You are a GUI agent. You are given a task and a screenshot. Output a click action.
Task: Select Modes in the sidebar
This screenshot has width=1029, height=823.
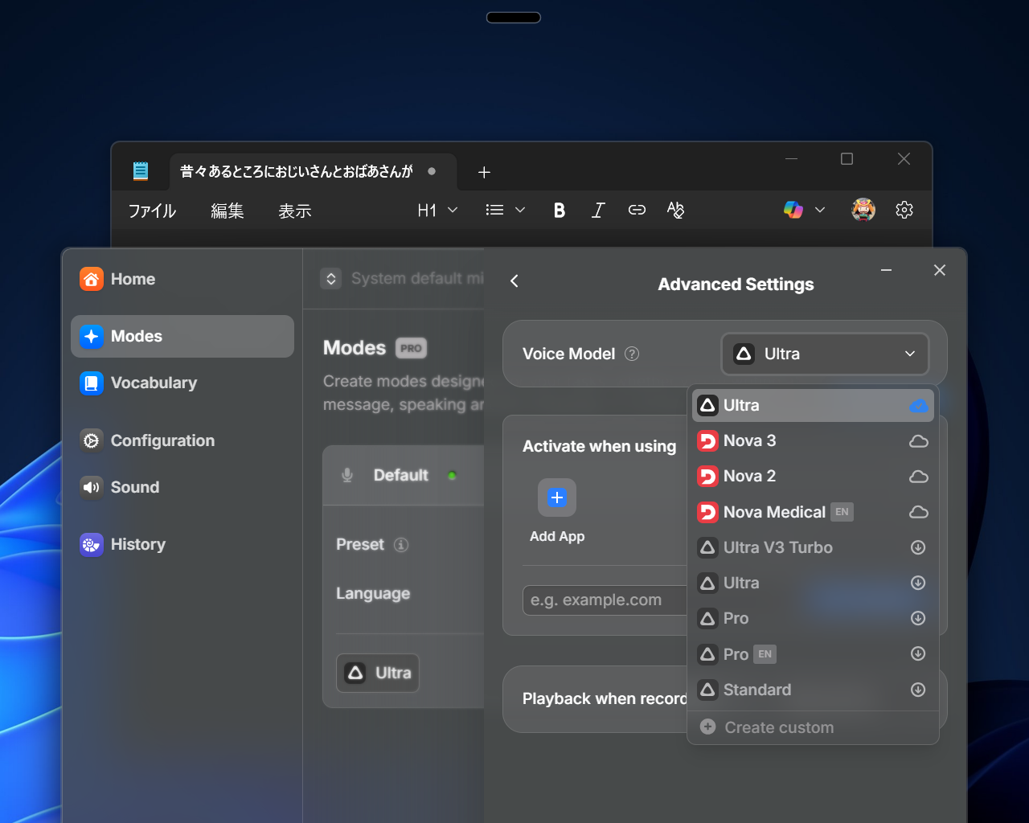(x=182, y=336)
